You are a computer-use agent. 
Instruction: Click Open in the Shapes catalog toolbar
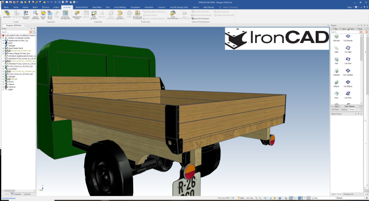(x=343, y=29)
